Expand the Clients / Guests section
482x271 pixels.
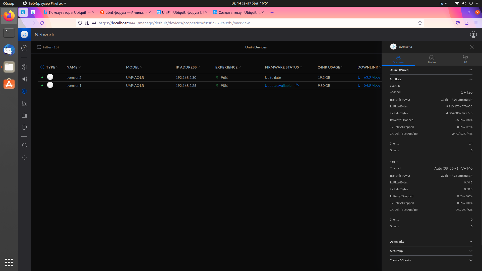pyautogui.click(x=431, y=260)
